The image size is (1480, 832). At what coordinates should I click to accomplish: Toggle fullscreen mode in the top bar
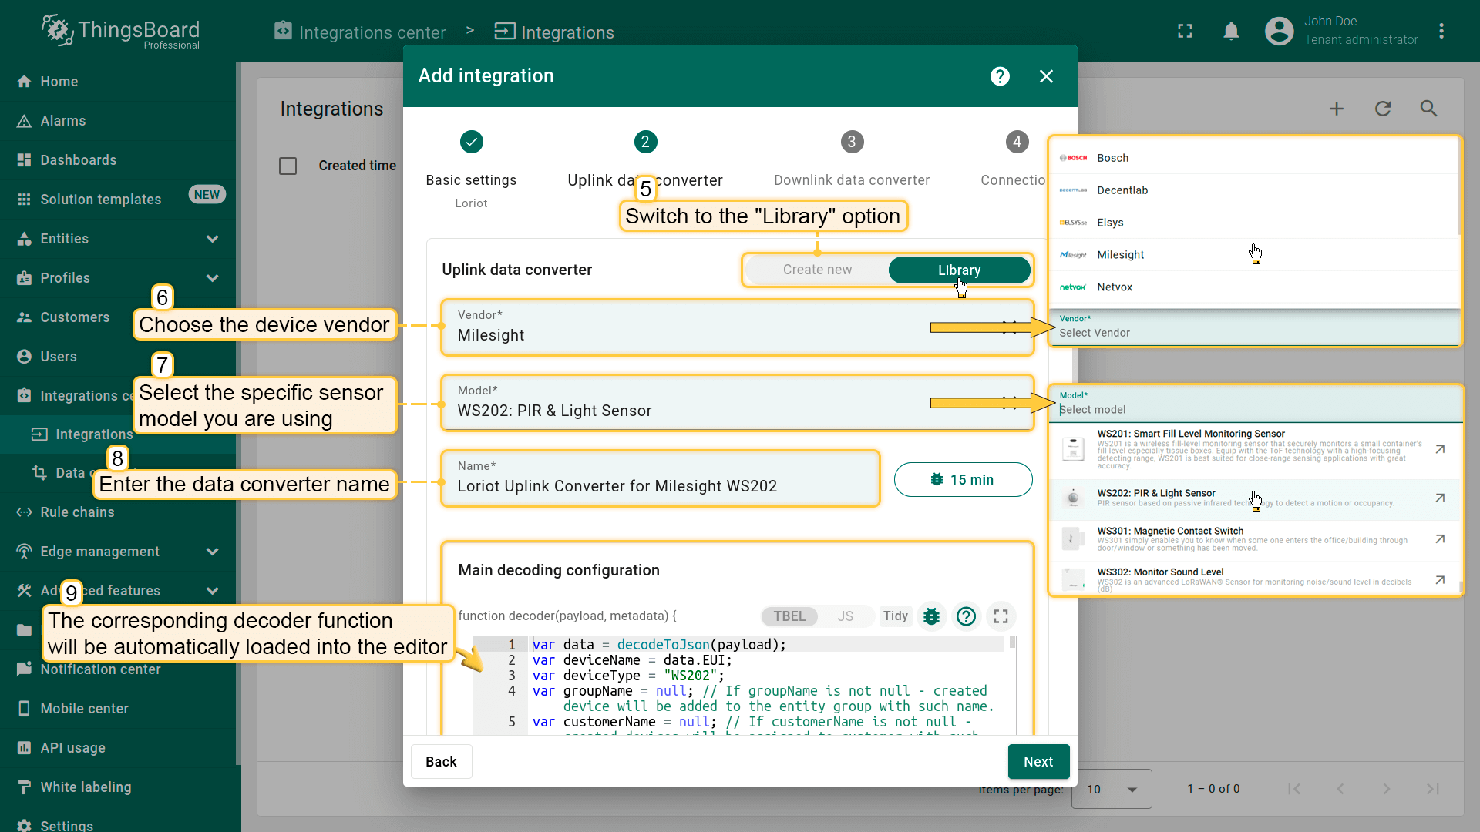click(x=1185, y=32)
